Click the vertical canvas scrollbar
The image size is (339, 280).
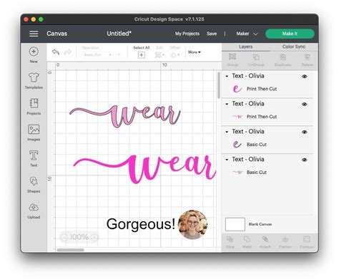tap(219, 85)
